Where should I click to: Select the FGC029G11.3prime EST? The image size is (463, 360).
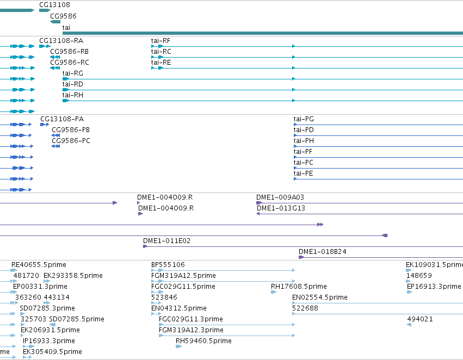click(191, 319)
